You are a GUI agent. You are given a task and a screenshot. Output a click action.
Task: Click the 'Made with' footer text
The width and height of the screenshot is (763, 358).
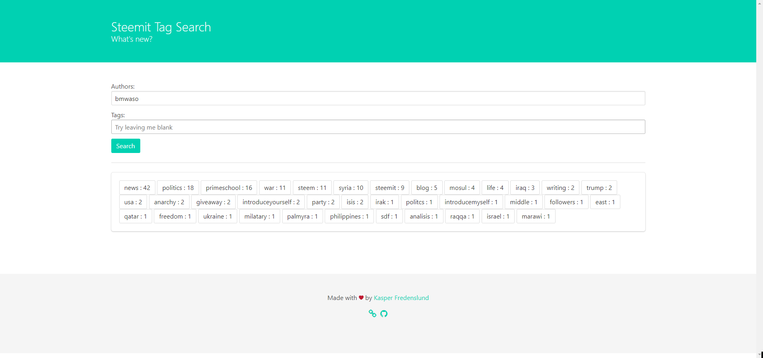[342, 298]
